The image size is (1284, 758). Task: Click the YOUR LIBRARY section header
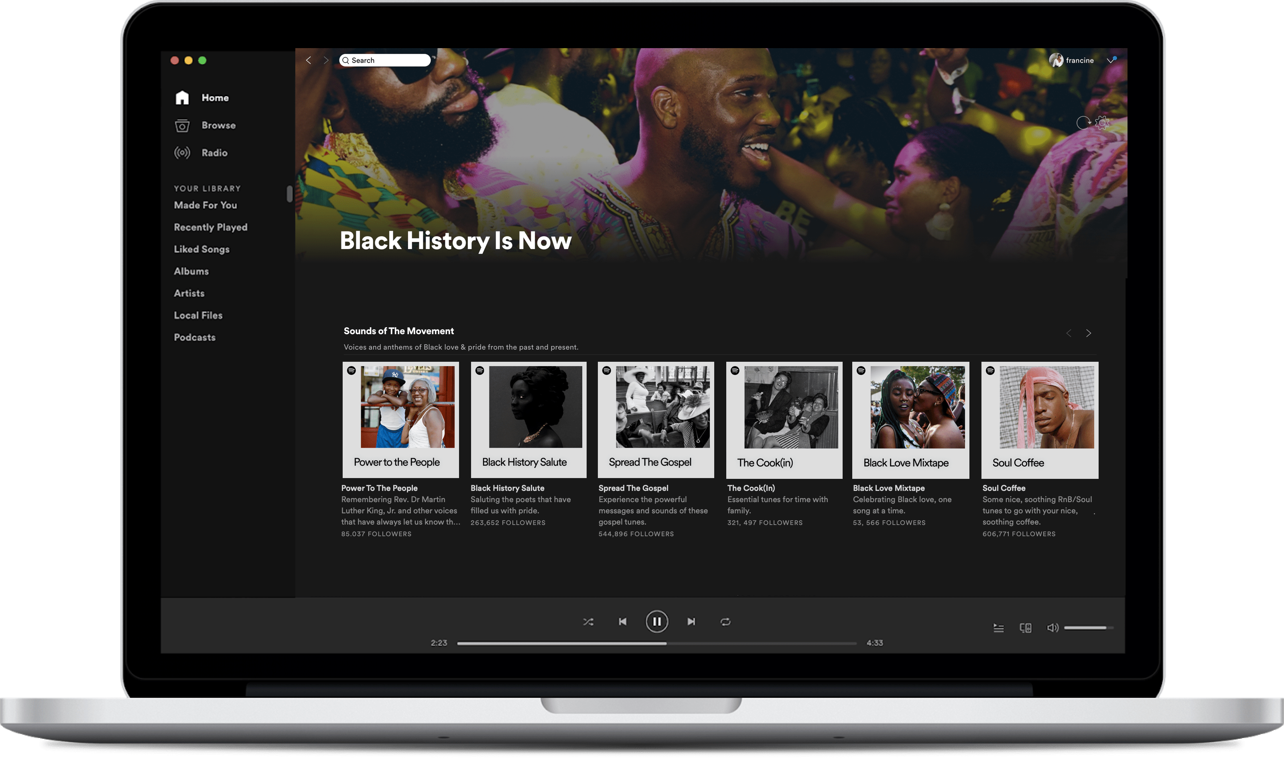pos(207,188)
